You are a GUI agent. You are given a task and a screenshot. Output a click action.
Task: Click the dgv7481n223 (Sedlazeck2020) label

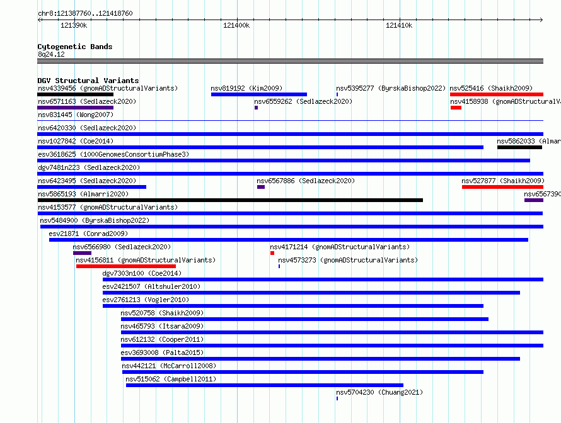(89, 167)
